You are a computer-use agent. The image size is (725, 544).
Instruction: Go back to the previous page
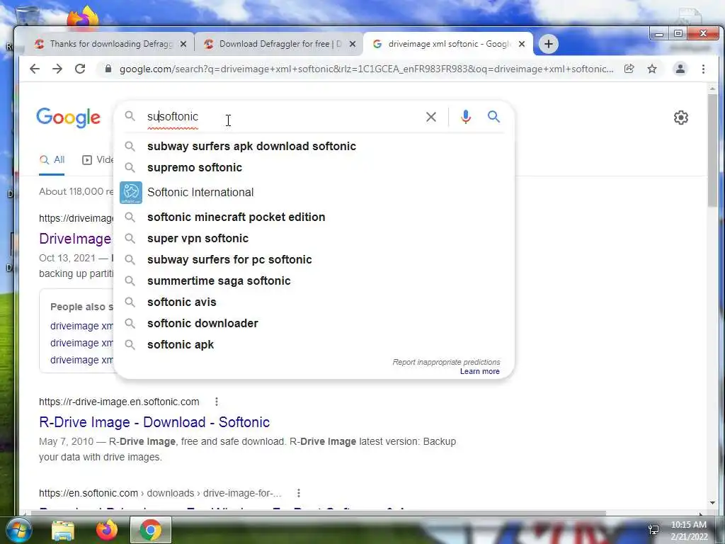35,69
